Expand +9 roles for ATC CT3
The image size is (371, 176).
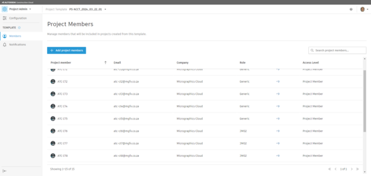(x=278, y=94)
